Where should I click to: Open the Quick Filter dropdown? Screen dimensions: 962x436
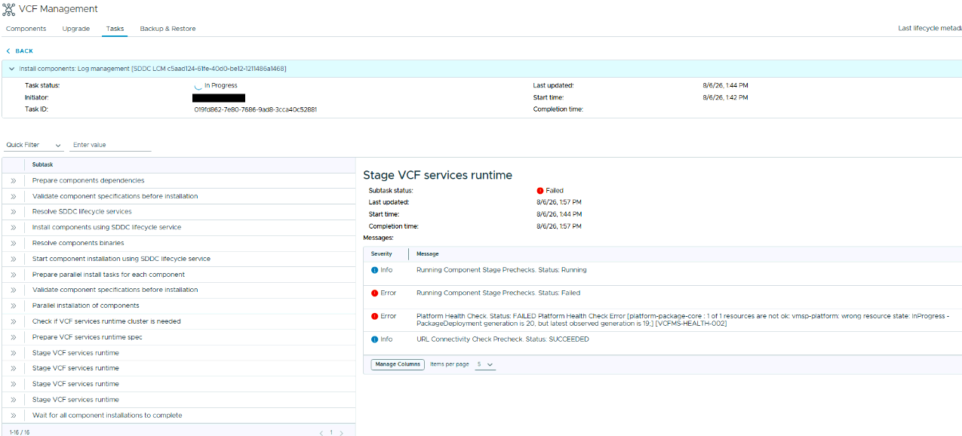point(33,145)
